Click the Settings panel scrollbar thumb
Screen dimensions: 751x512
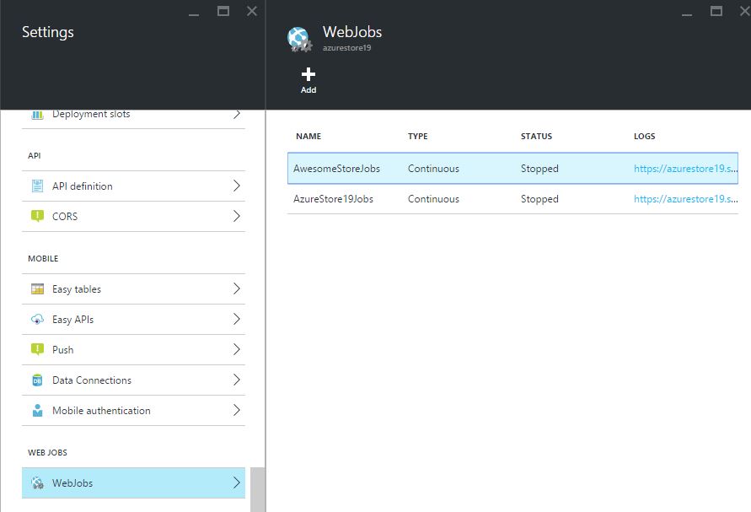pyautogui.click(x=257, y=489)
